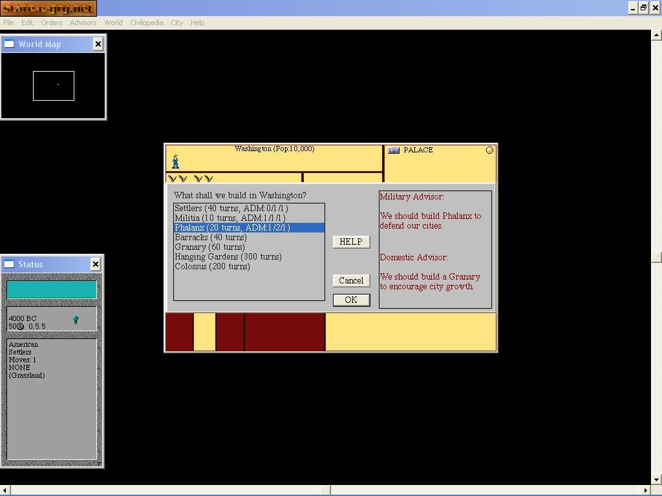This screenshot has height=496, width=662.
Task: Click the citizen figure icon in Washington
Action: 176,161
